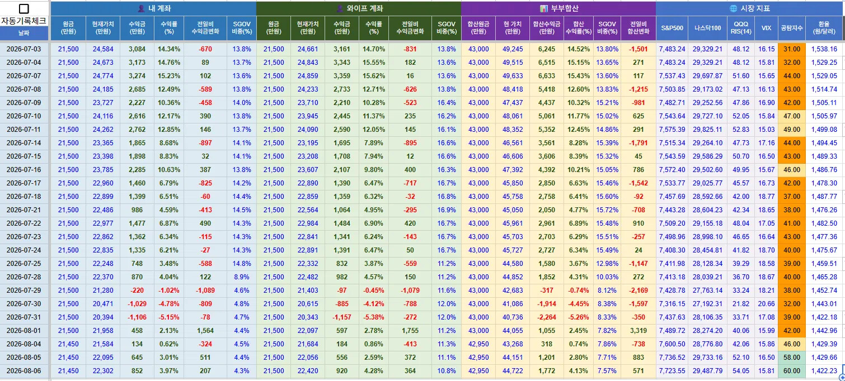
Task: Select the 합산수익금 (만원) header cell
Action: point(546,27)
